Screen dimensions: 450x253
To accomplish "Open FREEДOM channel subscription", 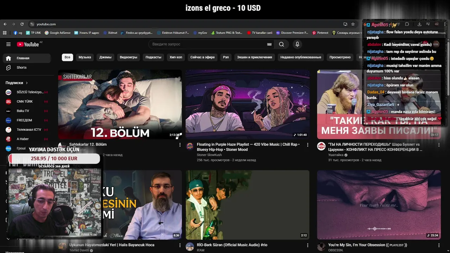I will point(27,120).
